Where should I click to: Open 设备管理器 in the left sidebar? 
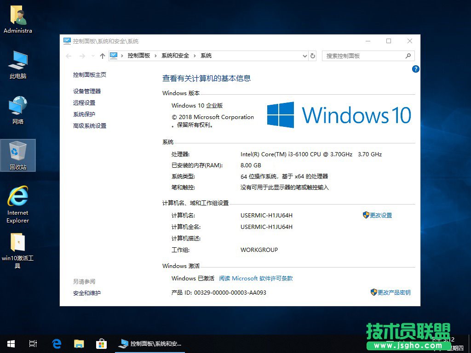click(87, 91)
